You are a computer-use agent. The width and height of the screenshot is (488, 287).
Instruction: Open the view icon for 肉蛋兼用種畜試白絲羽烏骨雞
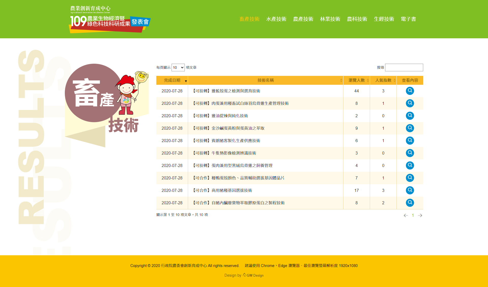pyautogui.click(x=410, y=103)
